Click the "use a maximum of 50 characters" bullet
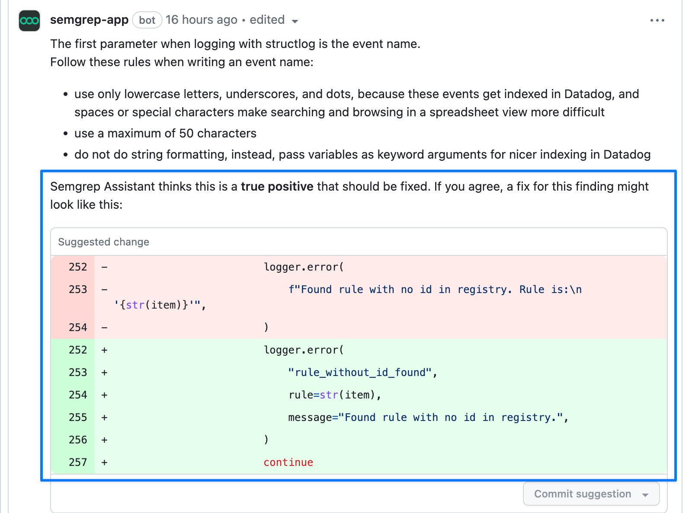The width and height of the screenshot is (692, 513). 165,134
